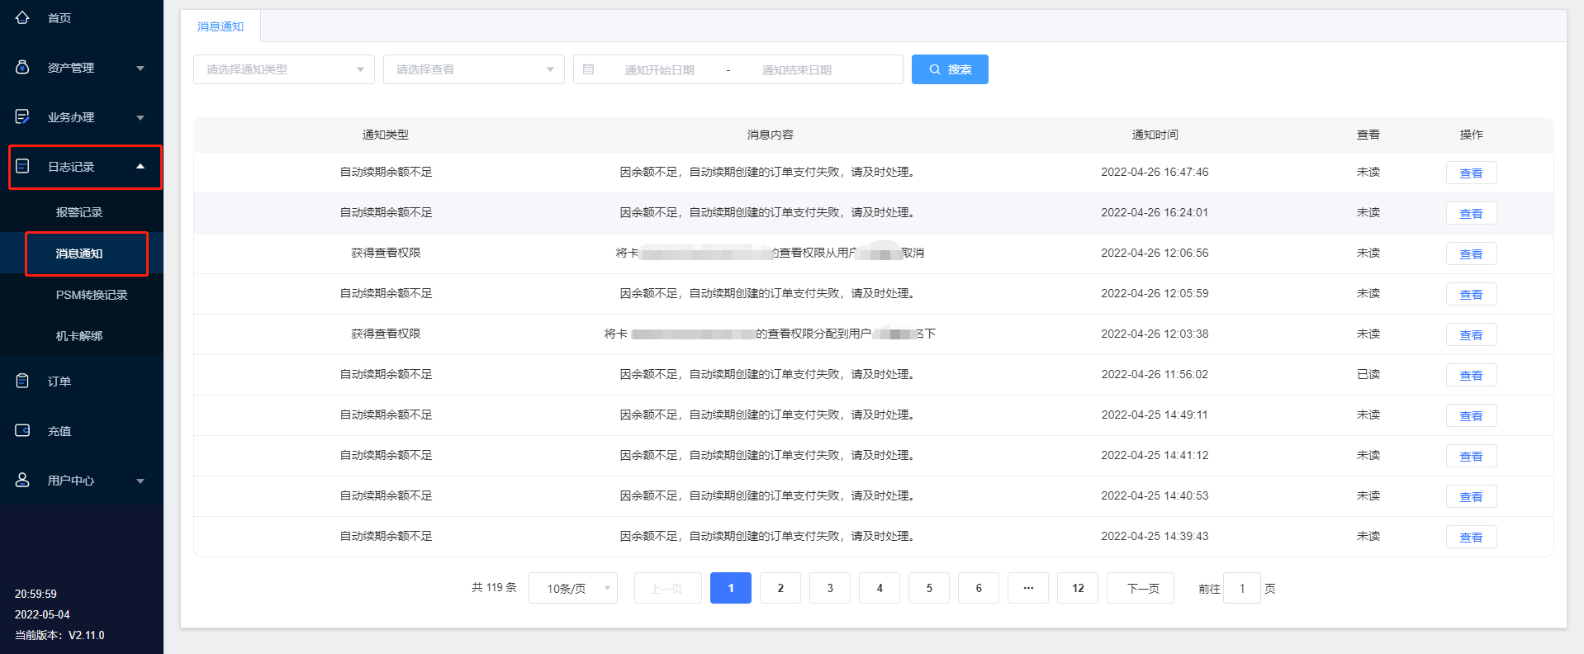Click timestamp 2022-04-26 16:47:46
The width and height of the screenshot is (1584, 654).
pos(1155,172)
